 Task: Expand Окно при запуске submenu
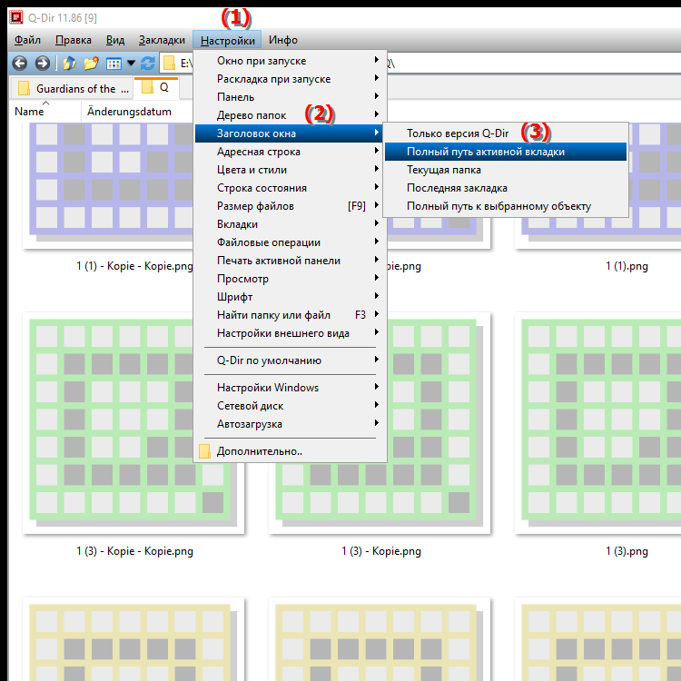290,61
